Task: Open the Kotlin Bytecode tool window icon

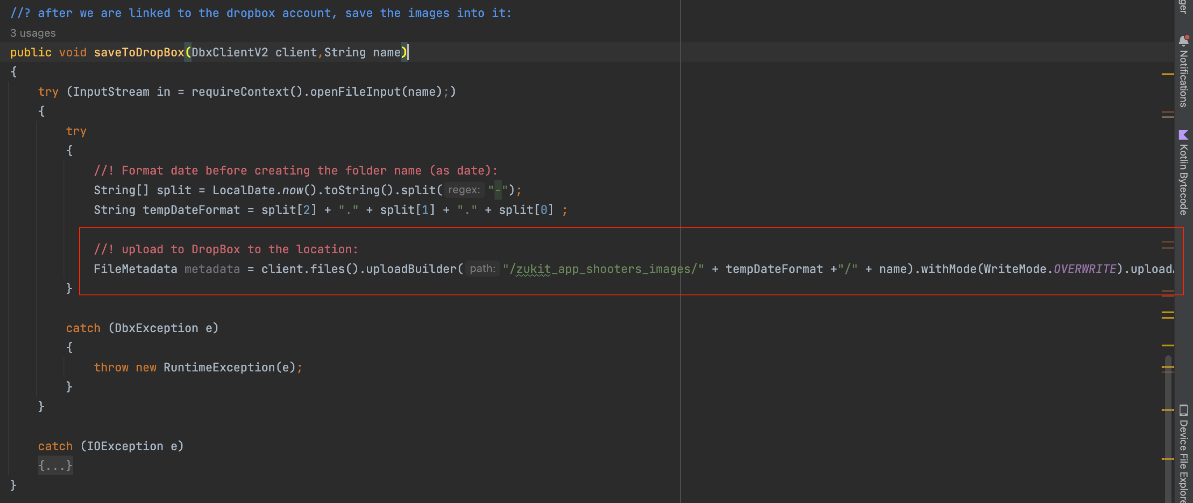Action: (1183, 135)
